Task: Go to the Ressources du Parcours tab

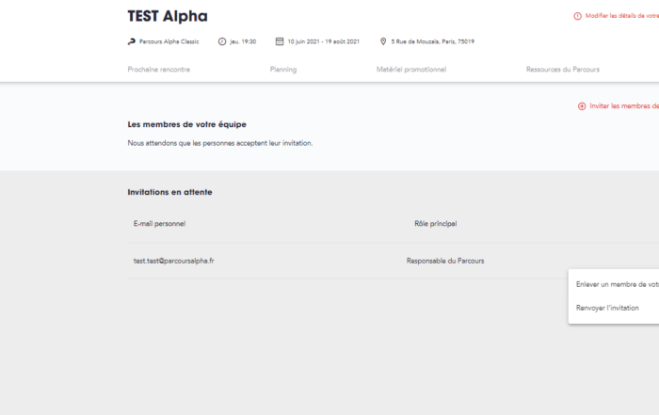Action: (x=563, y=70)
